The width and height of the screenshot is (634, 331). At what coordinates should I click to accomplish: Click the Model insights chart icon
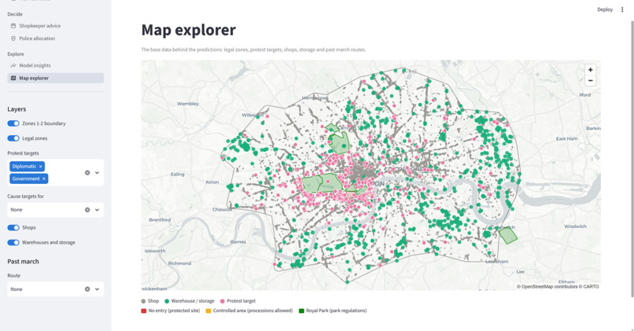pos(13,65)
